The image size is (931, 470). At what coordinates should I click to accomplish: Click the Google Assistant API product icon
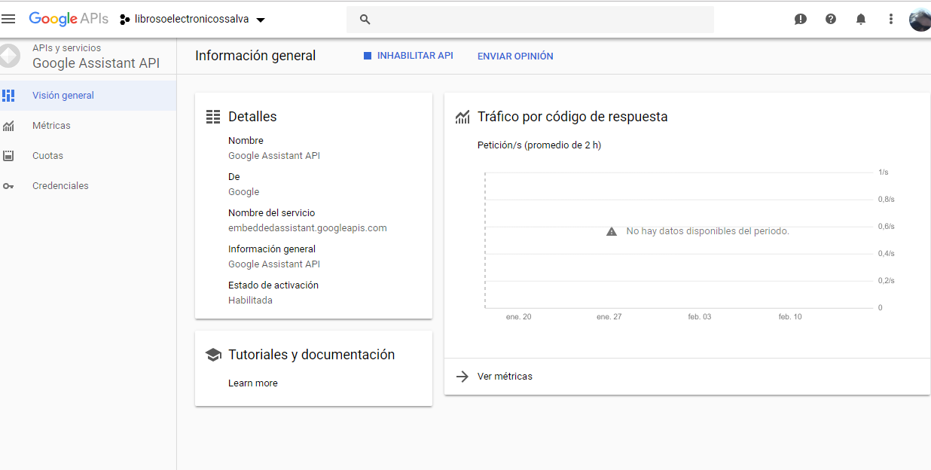[x=9, y=56]
